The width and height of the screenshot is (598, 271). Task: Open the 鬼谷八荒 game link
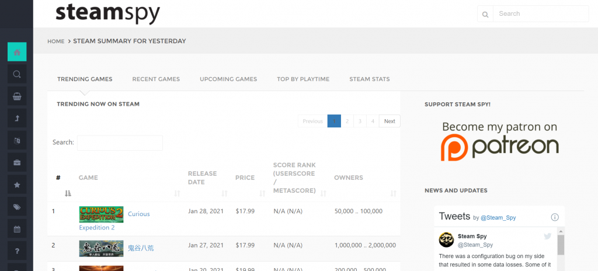click(x=141, y=248)
